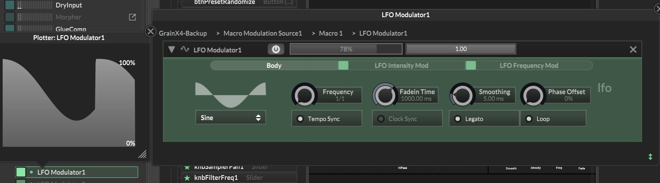Image resolution: width=660 pixels, height=183 pixels.
Task: Select LFO Modulator1 in the module list
Action: (x=61, y=172)
